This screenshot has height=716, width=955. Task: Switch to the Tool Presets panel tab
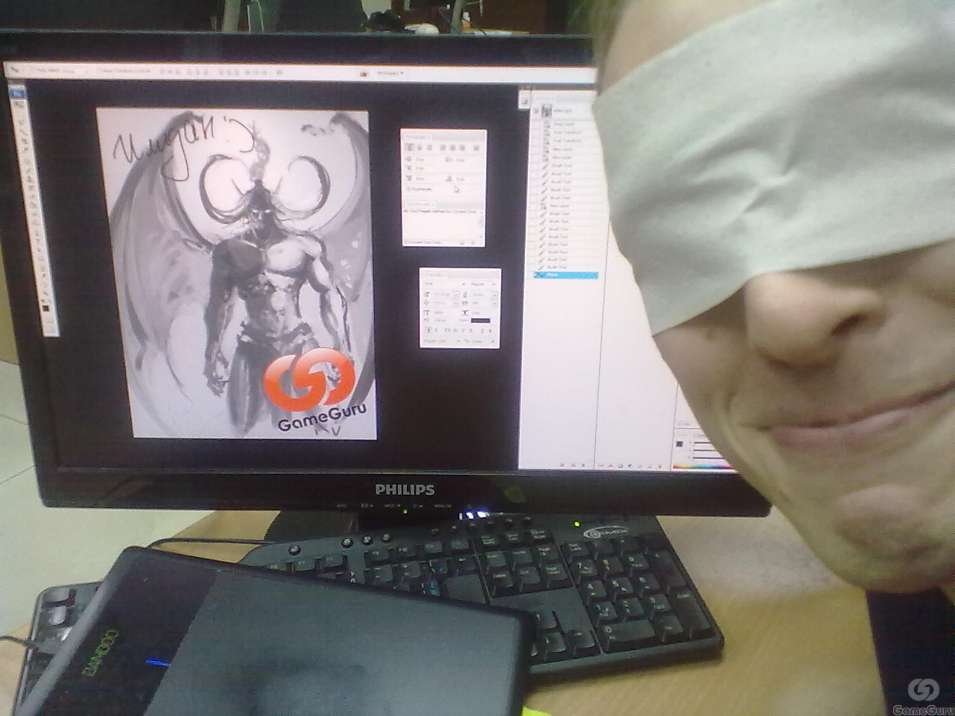pyautogui.click(x=418, y=204)
